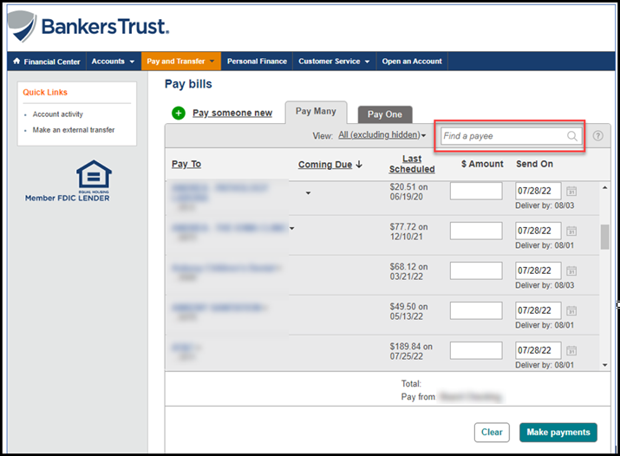Expand the payee arrow in the $77.72 row
Image resolution: width=620 pixels, height=456 pixels.
[x=292, y=228]
